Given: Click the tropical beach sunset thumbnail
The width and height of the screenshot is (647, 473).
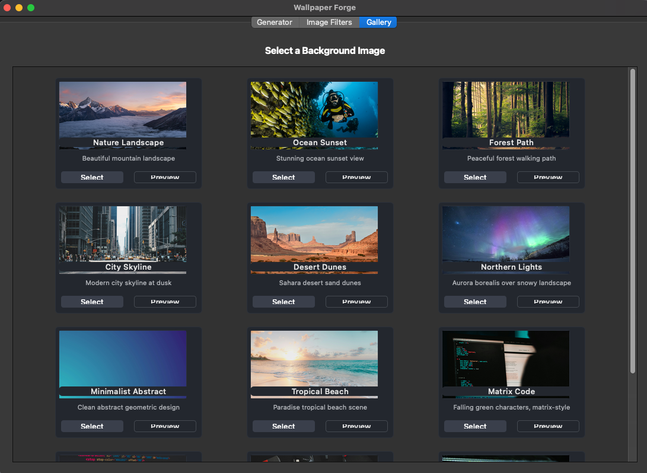Looking at the screenshot, I should point(314,359).
